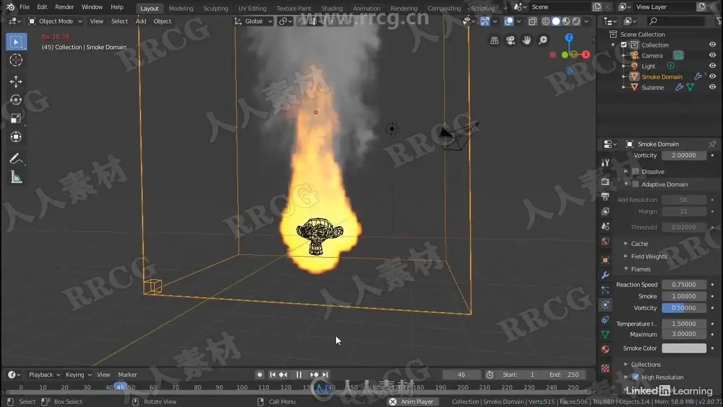Adjust the Flames Vorticity slider field
This screenshot has width=723, height=407.
[684, 308]
